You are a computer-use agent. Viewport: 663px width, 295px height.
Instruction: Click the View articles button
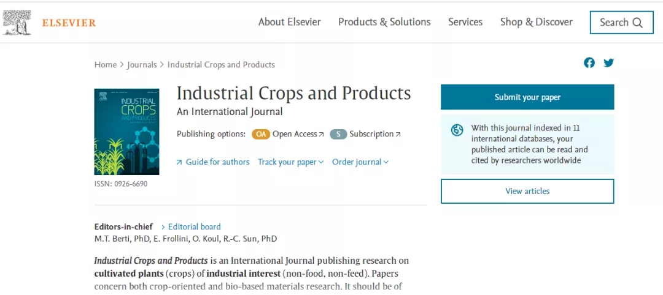point(527,191)
